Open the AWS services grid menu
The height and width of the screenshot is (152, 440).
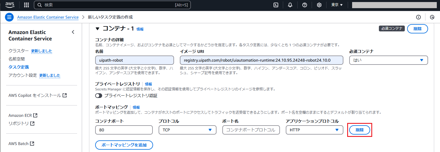pyautogui.click(x=26, y=5)
